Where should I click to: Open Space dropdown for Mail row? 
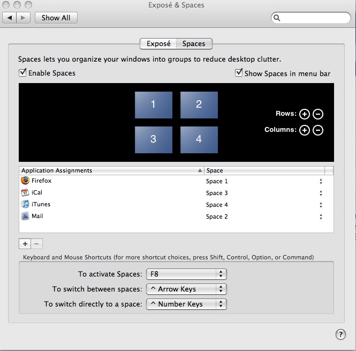(x=321, y=216)
